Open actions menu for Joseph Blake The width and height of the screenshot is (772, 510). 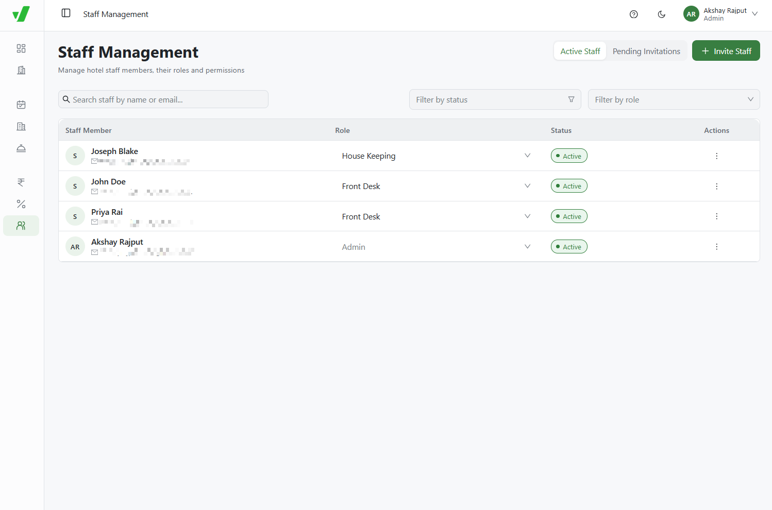[716, 156]
